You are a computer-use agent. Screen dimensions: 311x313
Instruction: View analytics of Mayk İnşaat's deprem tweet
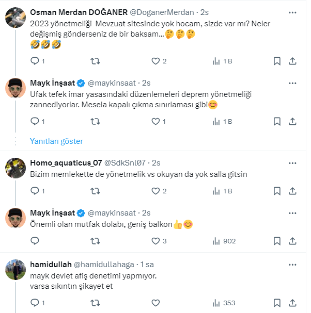[x=217, y=122]
